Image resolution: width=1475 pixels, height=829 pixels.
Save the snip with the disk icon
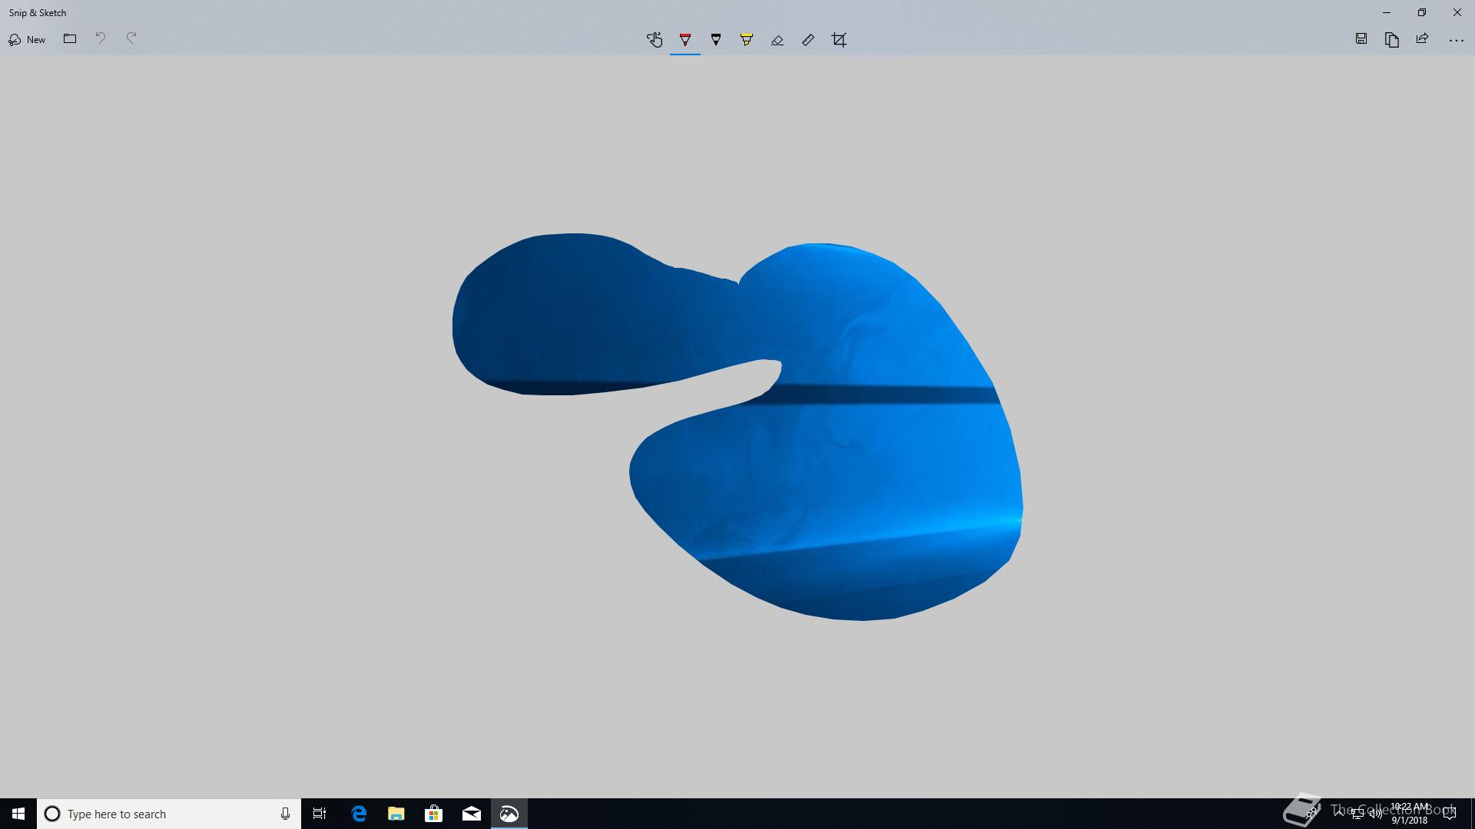pos(1361,39)
